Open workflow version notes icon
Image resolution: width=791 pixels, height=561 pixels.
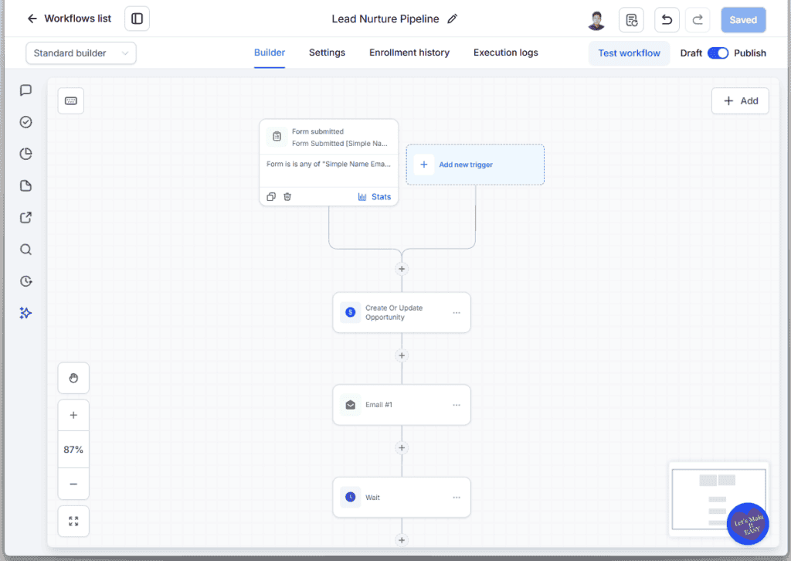click(631, 20)
